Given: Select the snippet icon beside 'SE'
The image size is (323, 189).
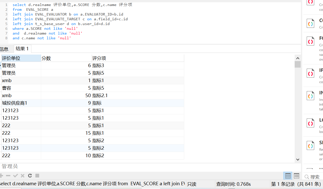Looking at the screenshot, I should (x=310, y=146).
